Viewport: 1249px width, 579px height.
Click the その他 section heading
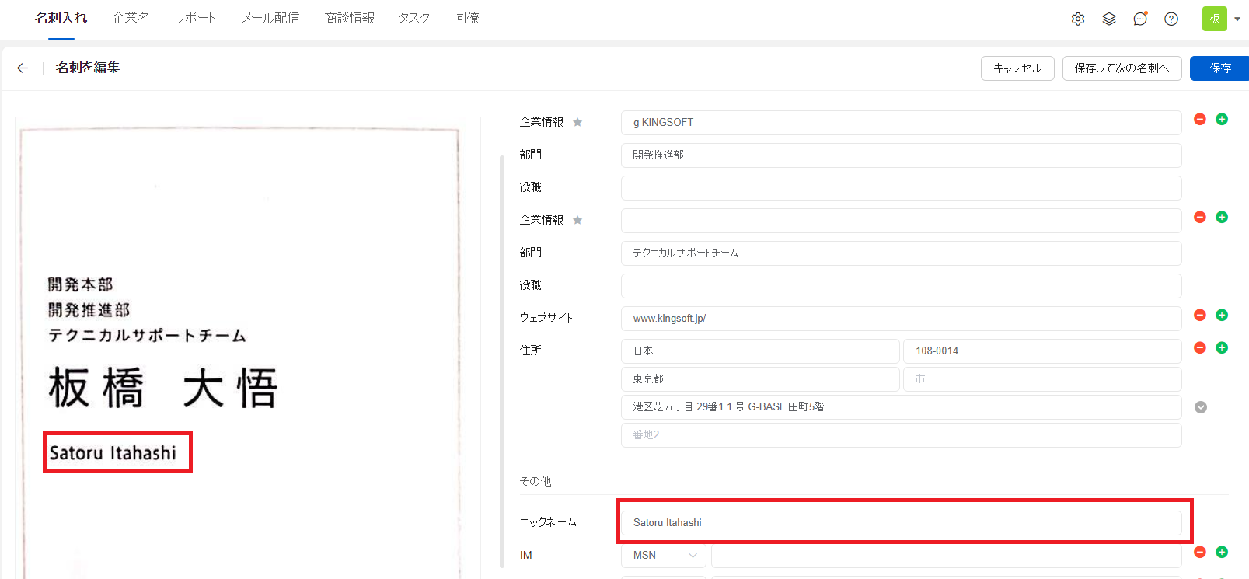click(536, 482)
